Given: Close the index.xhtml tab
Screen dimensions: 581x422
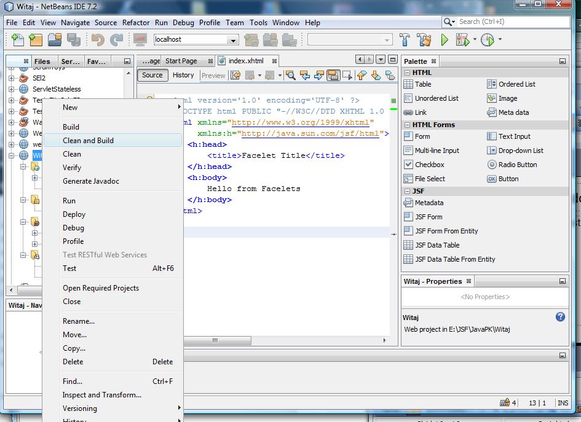Looking at the screenshot, I should pyautogui.click(x=274, y=61).
